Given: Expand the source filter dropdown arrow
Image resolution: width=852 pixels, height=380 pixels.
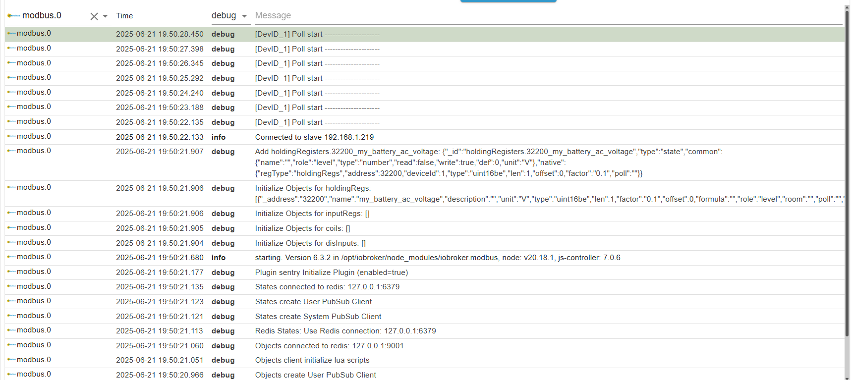Looking at the screenshot, I should (105, 16).
